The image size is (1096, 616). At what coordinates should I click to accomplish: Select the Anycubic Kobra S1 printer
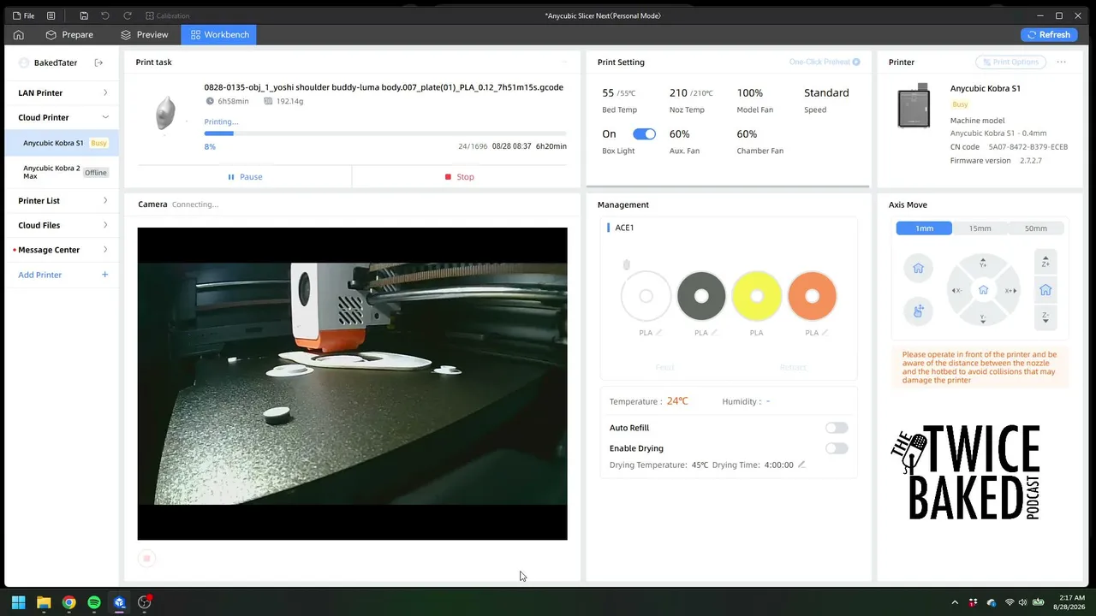click(63, 143)
